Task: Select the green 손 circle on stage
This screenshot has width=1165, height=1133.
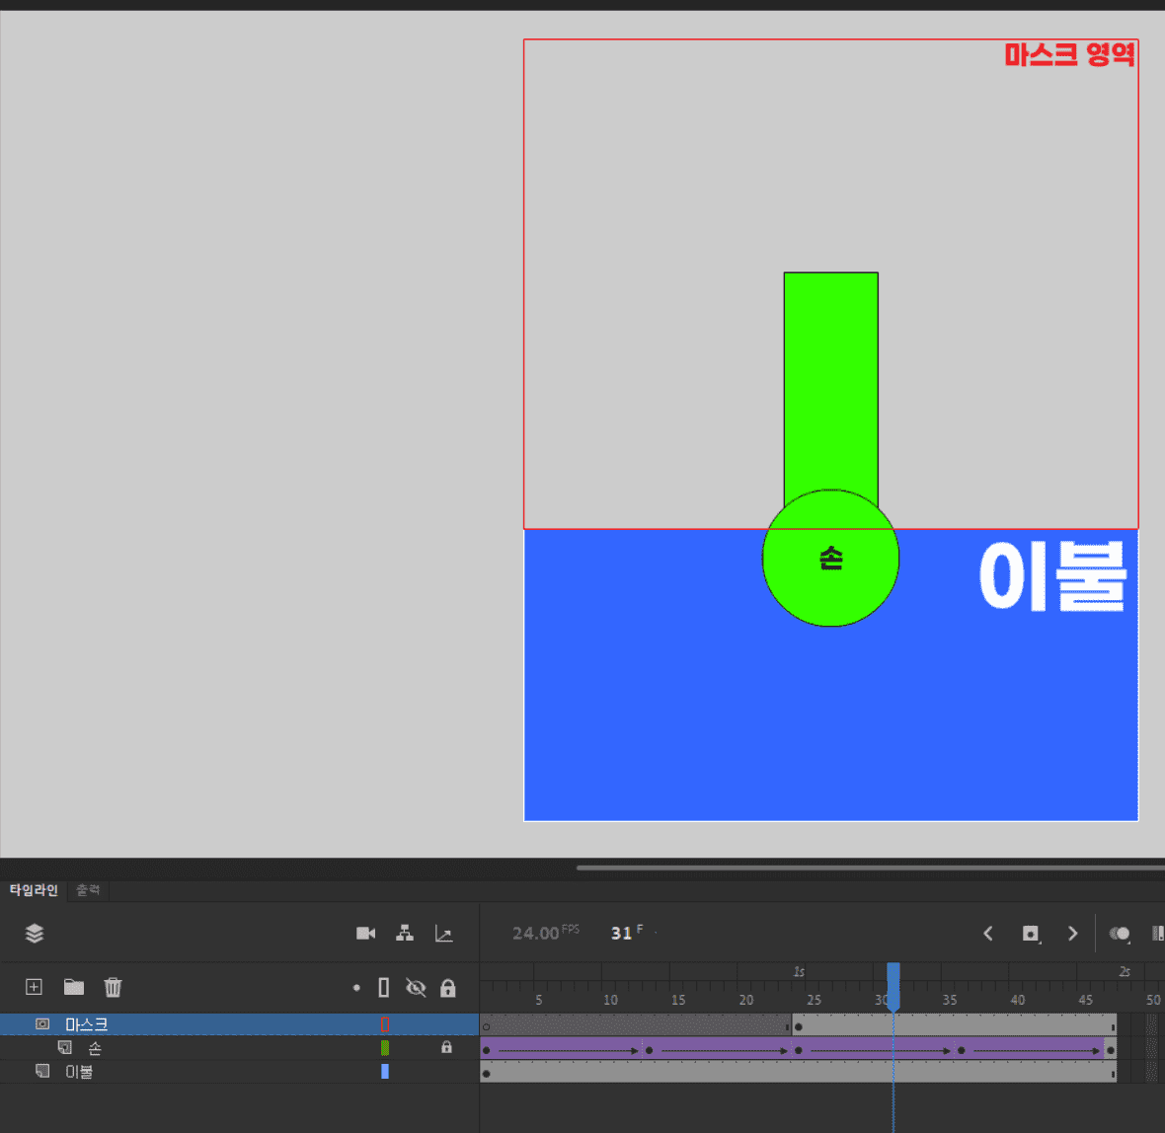Action: [x=830, y=558]
